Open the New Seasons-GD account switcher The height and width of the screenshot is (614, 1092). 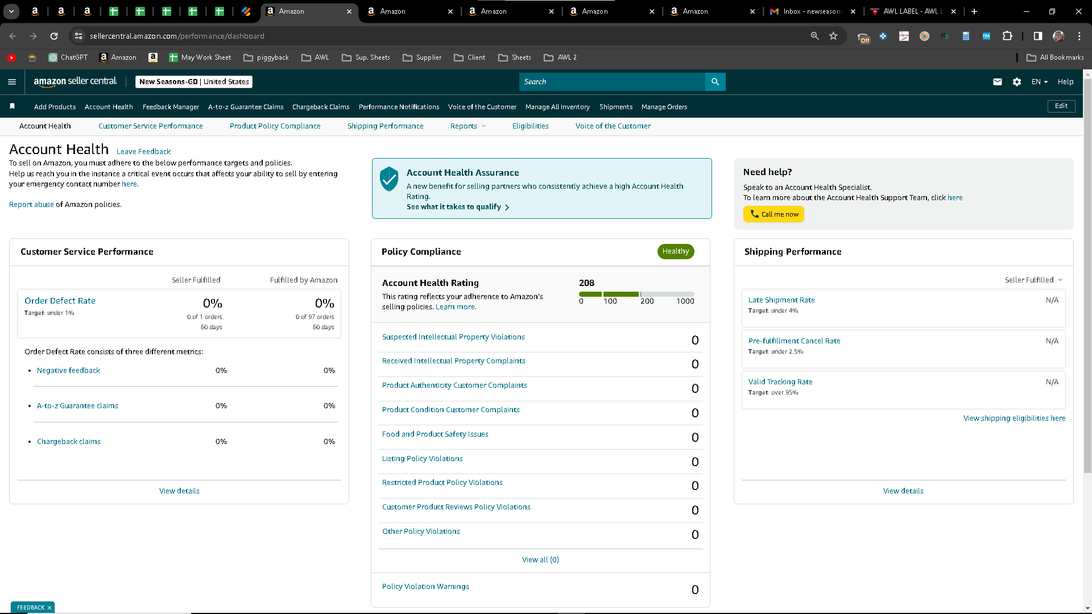[x=194, y=82]
